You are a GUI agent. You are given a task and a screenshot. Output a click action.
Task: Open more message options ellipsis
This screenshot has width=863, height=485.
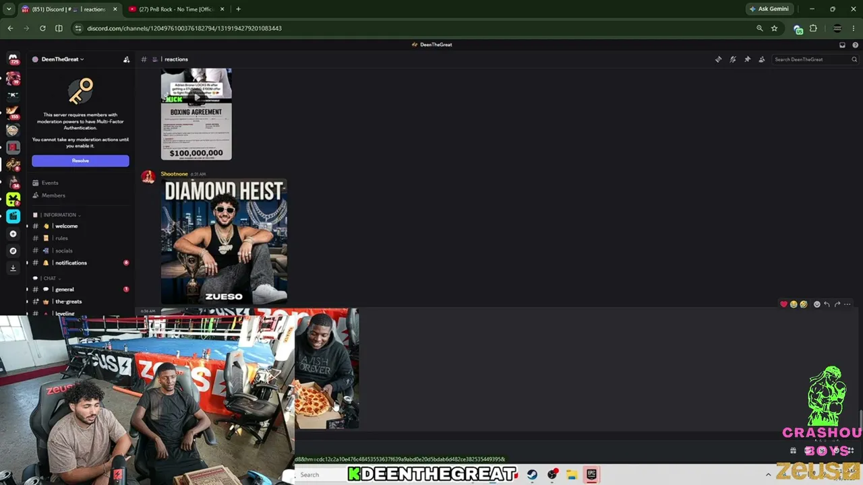(847, 304)
